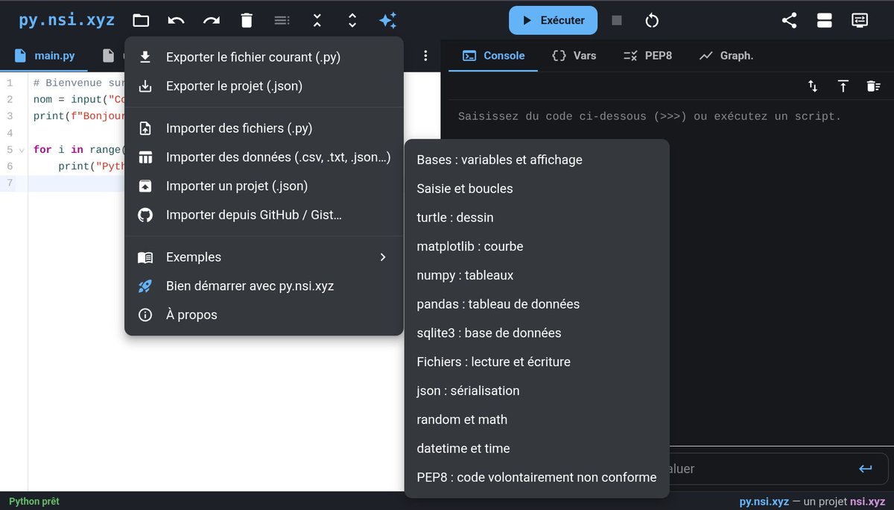Open the À propos entry
This screenshot has width=894, height=510.
click(x=264, y=315)
